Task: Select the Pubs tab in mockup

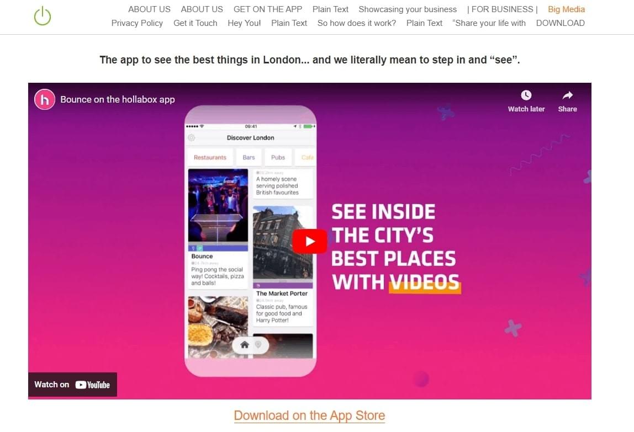Action: [278, 157]
